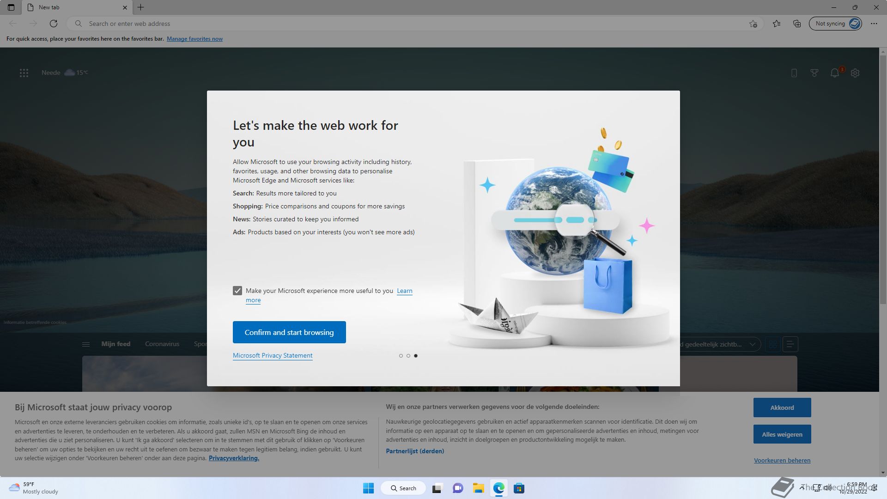Open Task View on the taskbar
The image size is (887, 499).
pos(437,488)
